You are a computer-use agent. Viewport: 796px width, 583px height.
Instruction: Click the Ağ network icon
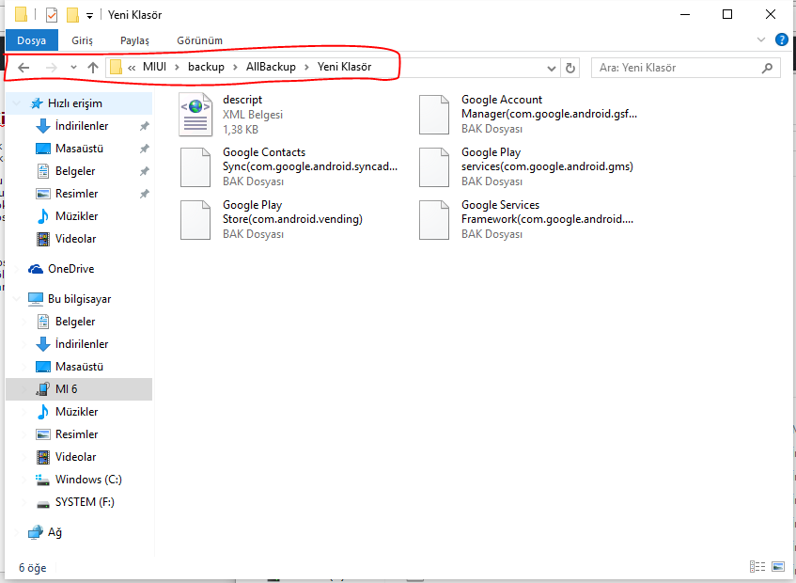click(36, 532)
